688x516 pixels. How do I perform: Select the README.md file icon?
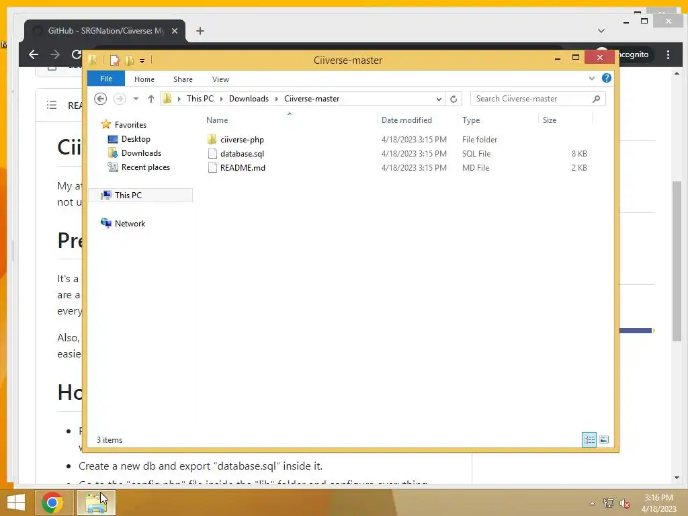(x=212, y=167)
